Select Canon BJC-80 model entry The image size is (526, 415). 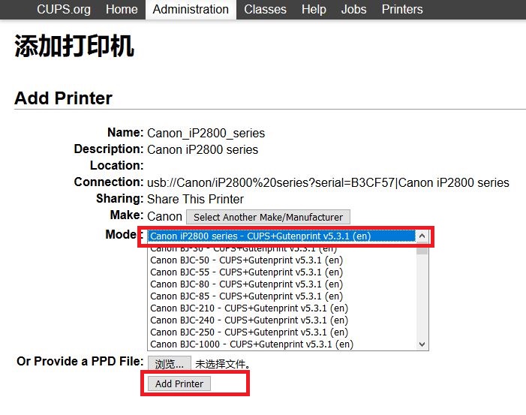281,284
